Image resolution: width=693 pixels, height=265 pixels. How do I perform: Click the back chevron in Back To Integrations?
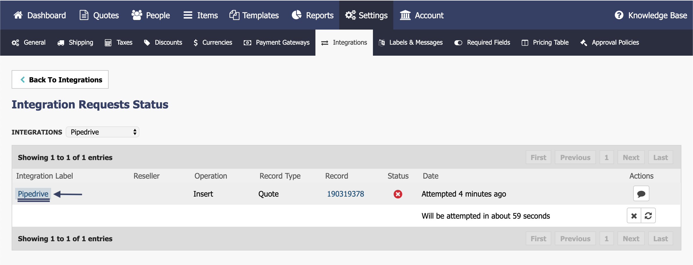[x=23, y=79]
